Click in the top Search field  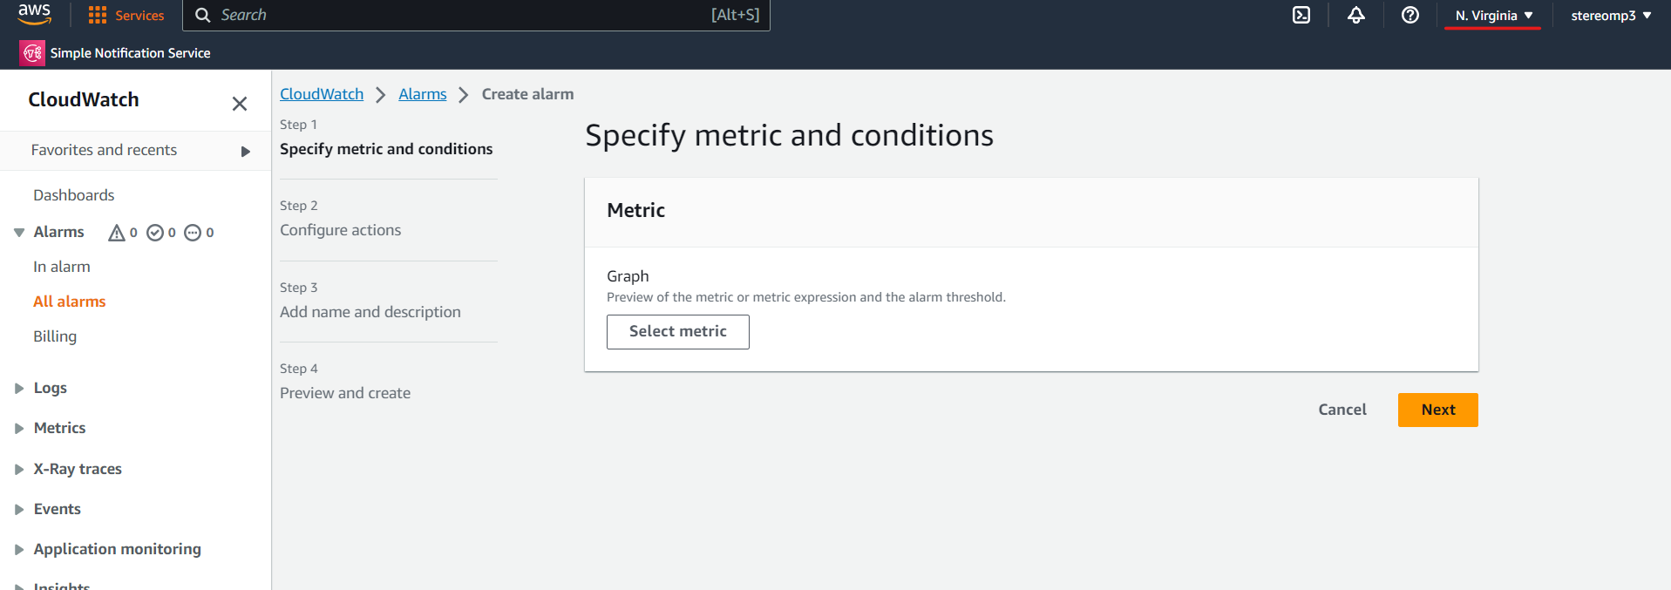tap(476, 15)
